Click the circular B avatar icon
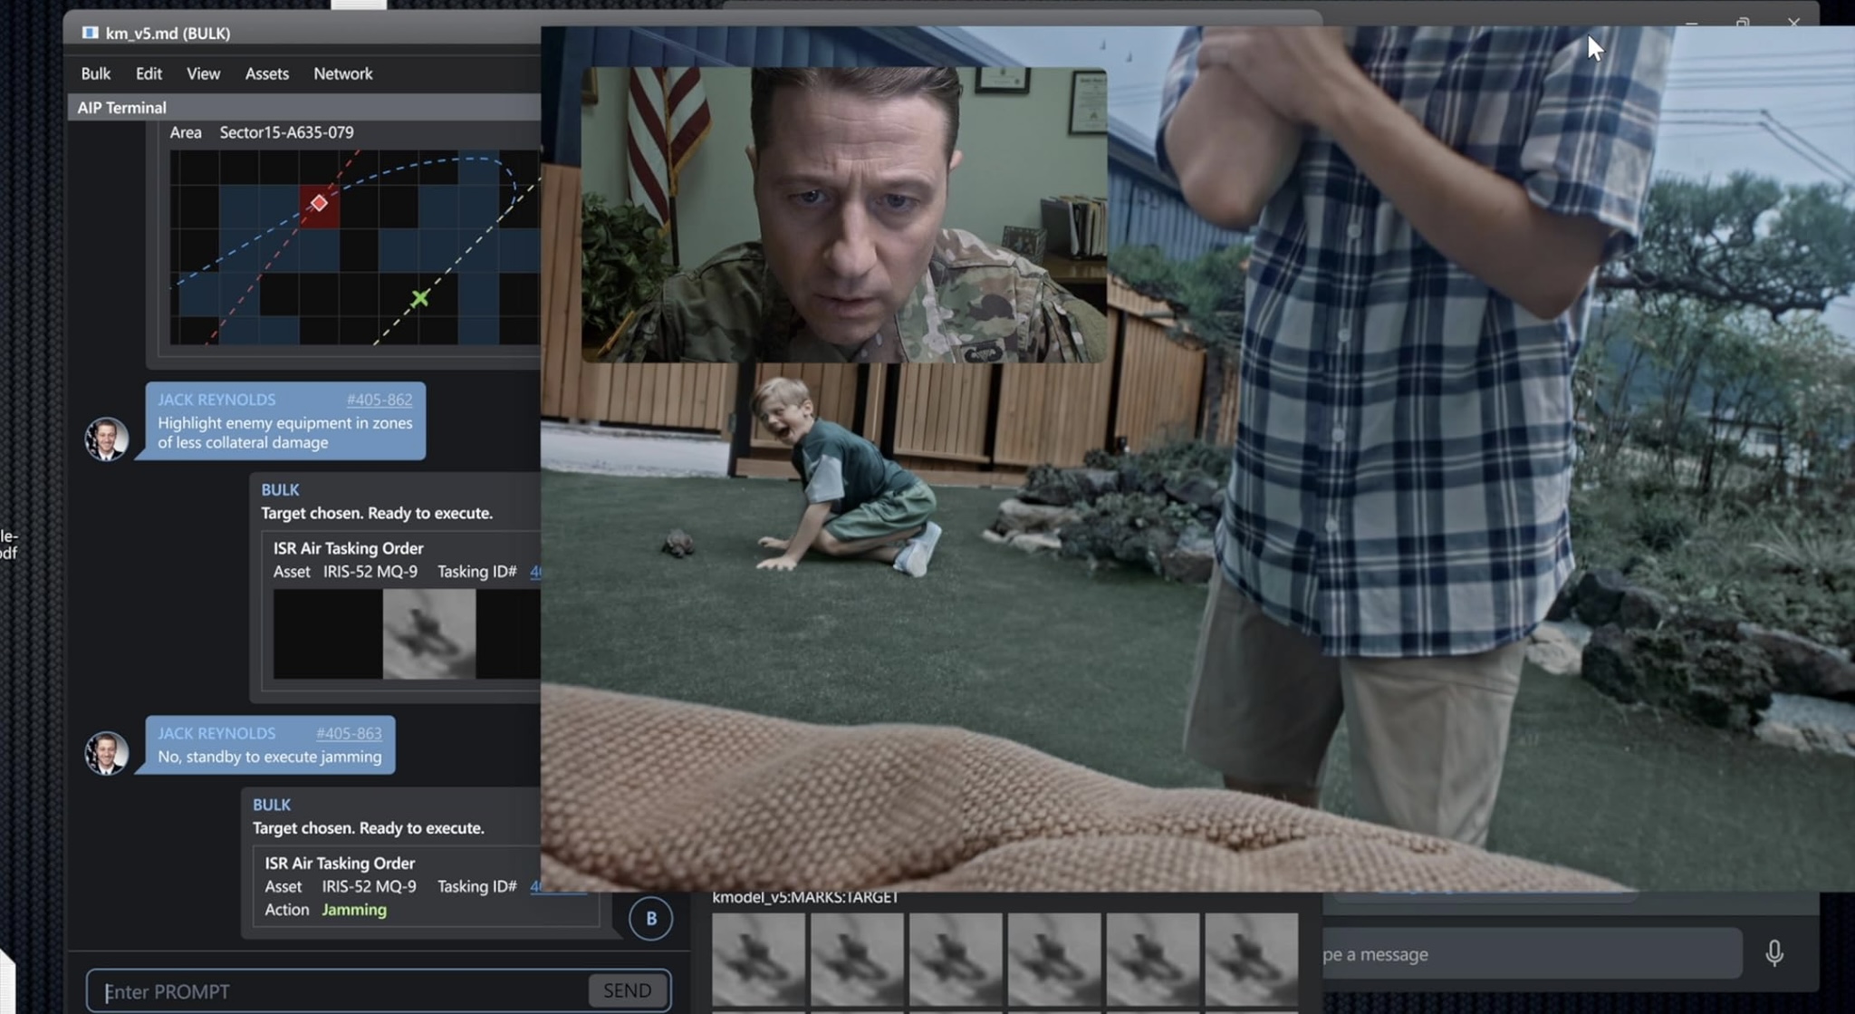Image resolution: width=1855 pixels, height=1014 pixels. tap(650, 918)
